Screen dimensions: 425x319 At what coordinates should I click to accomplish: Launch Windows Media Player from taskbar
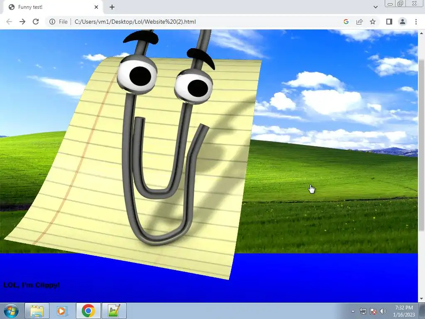[x=62, y=311]
